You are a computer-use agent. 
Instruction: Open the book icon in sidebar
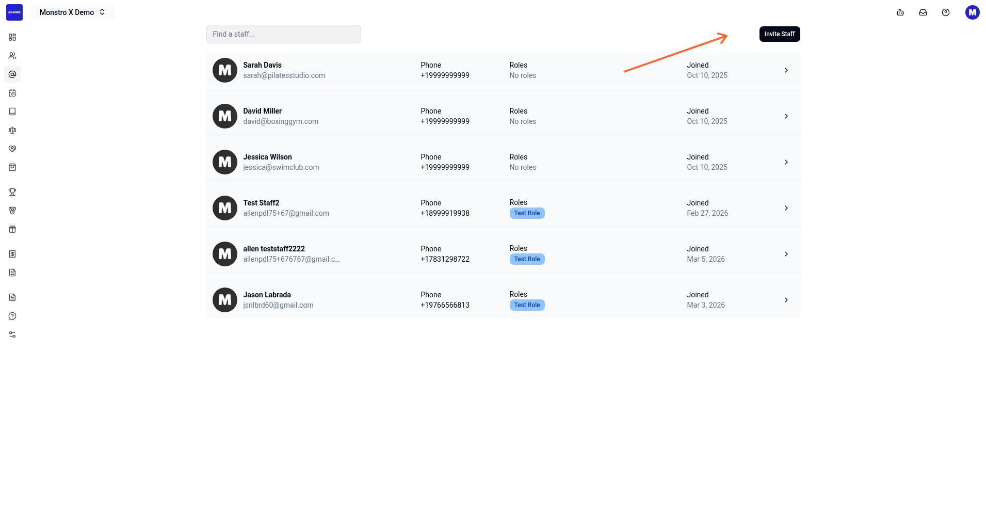point(12,111)
